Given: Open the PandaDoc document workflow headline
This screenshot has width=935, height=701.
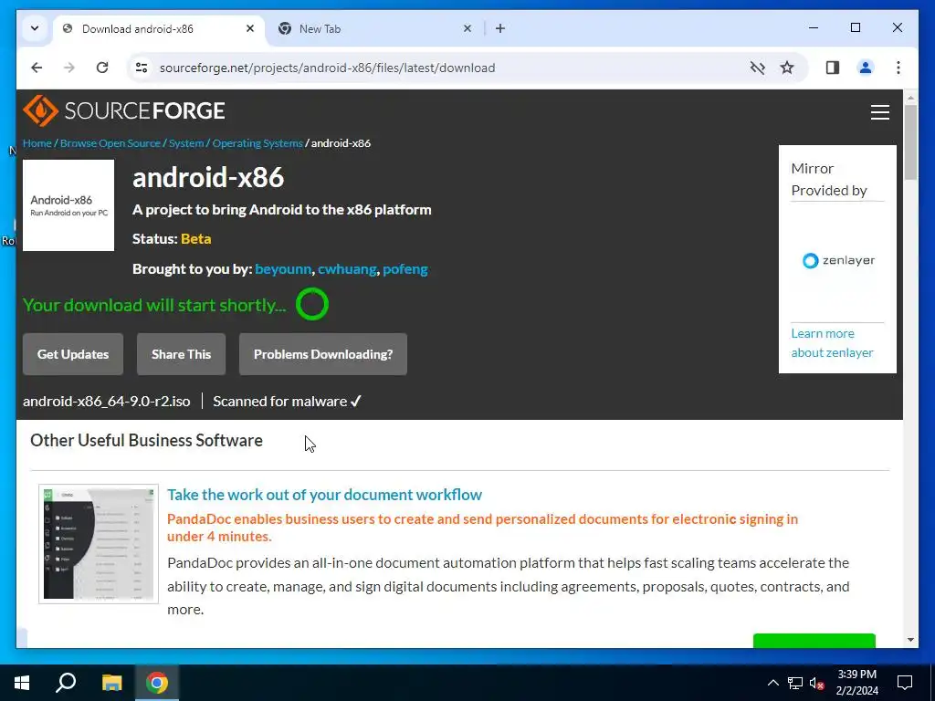Looking at the screenshot, I should click(324, 495).
